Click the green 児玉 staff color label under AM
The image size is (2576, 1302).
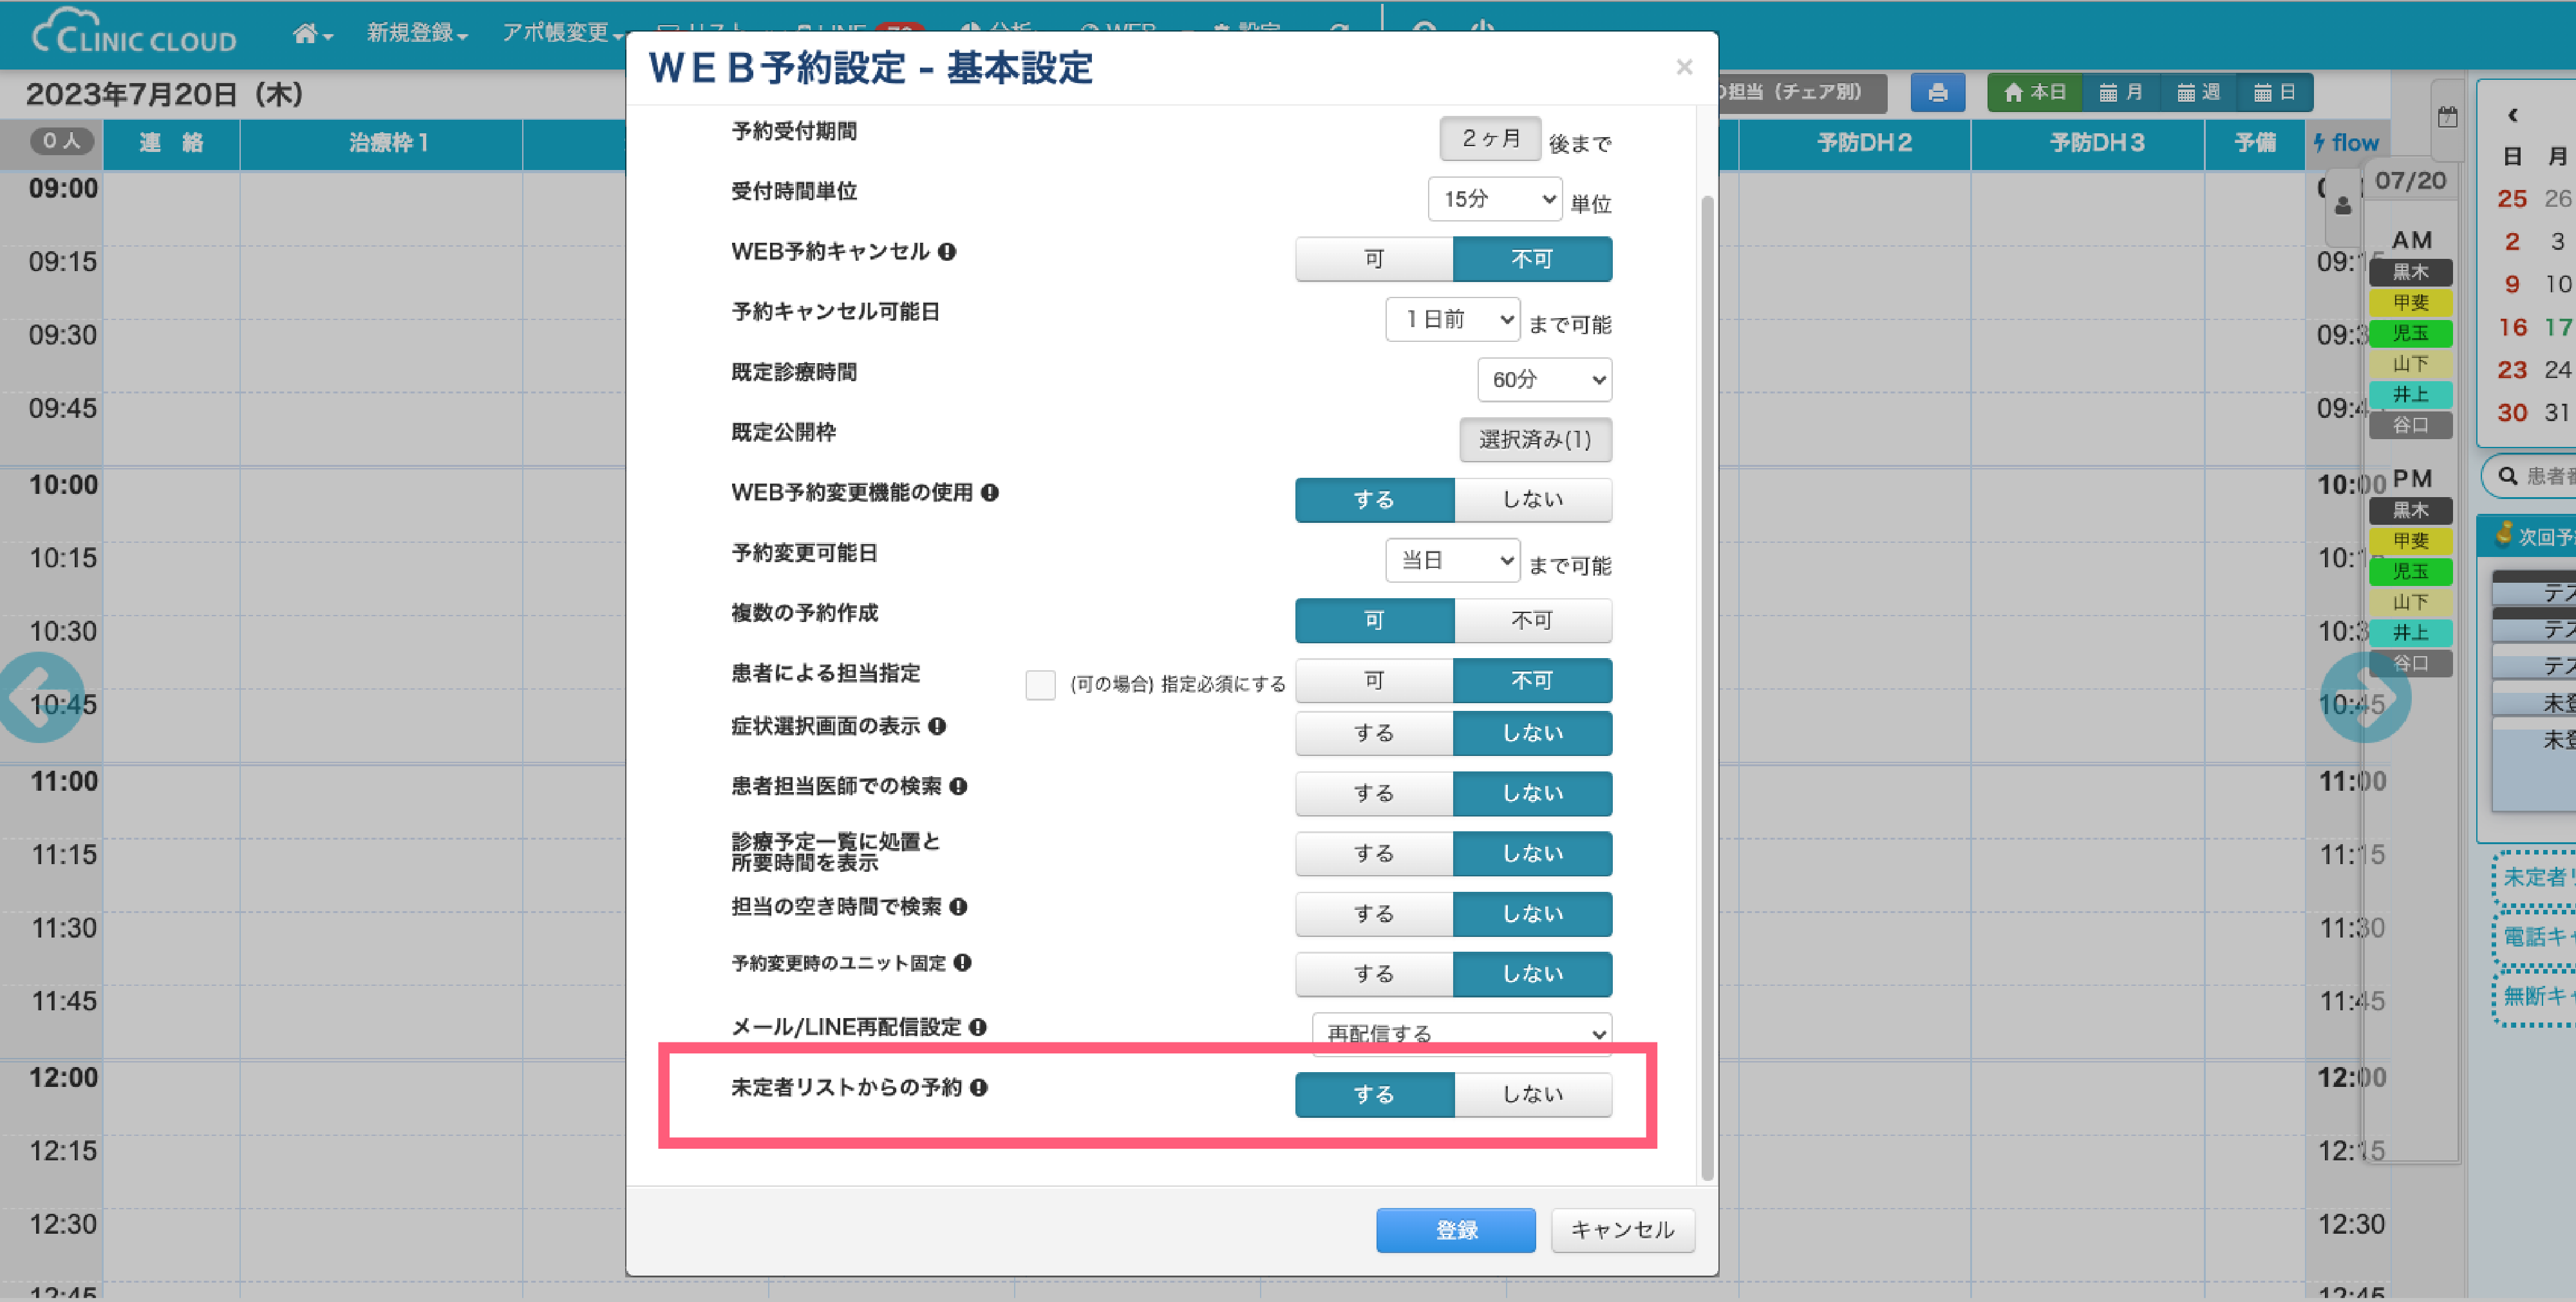pyautogui.click(x=2410, y=333)
